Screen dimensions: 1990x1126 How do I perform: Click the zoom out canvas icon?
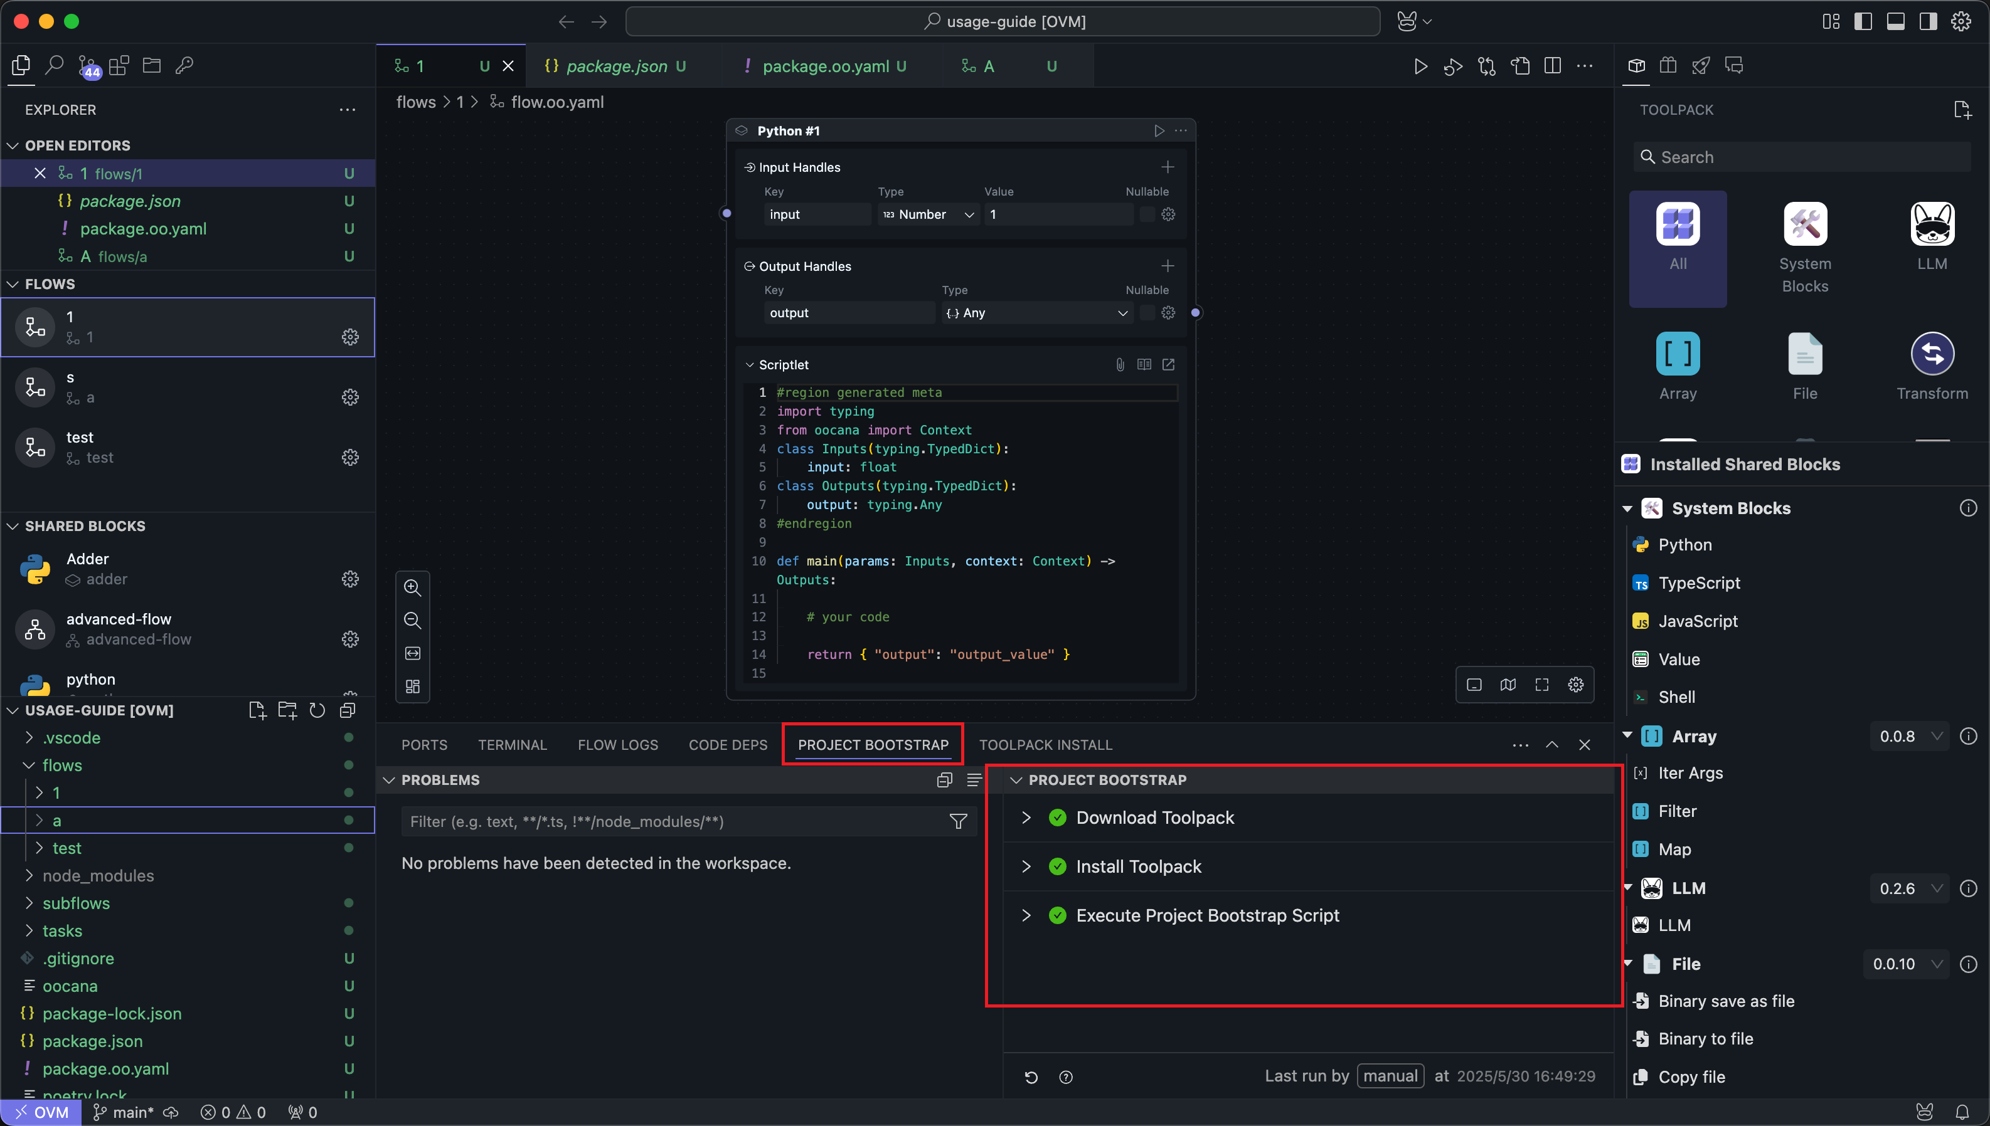(x=412, y=621)
